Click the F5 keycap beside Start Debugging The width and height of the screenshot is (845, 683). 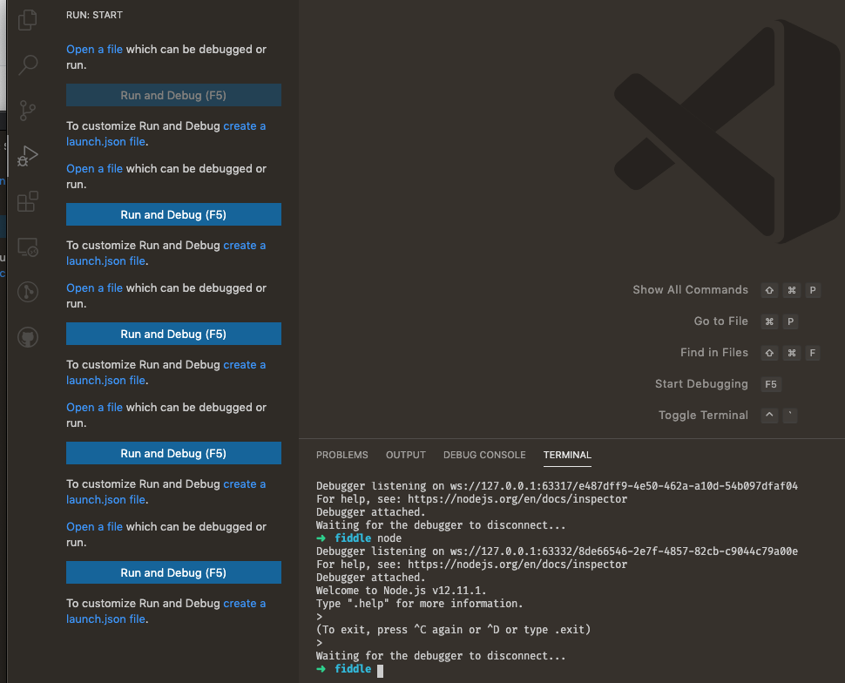point(769,384)
